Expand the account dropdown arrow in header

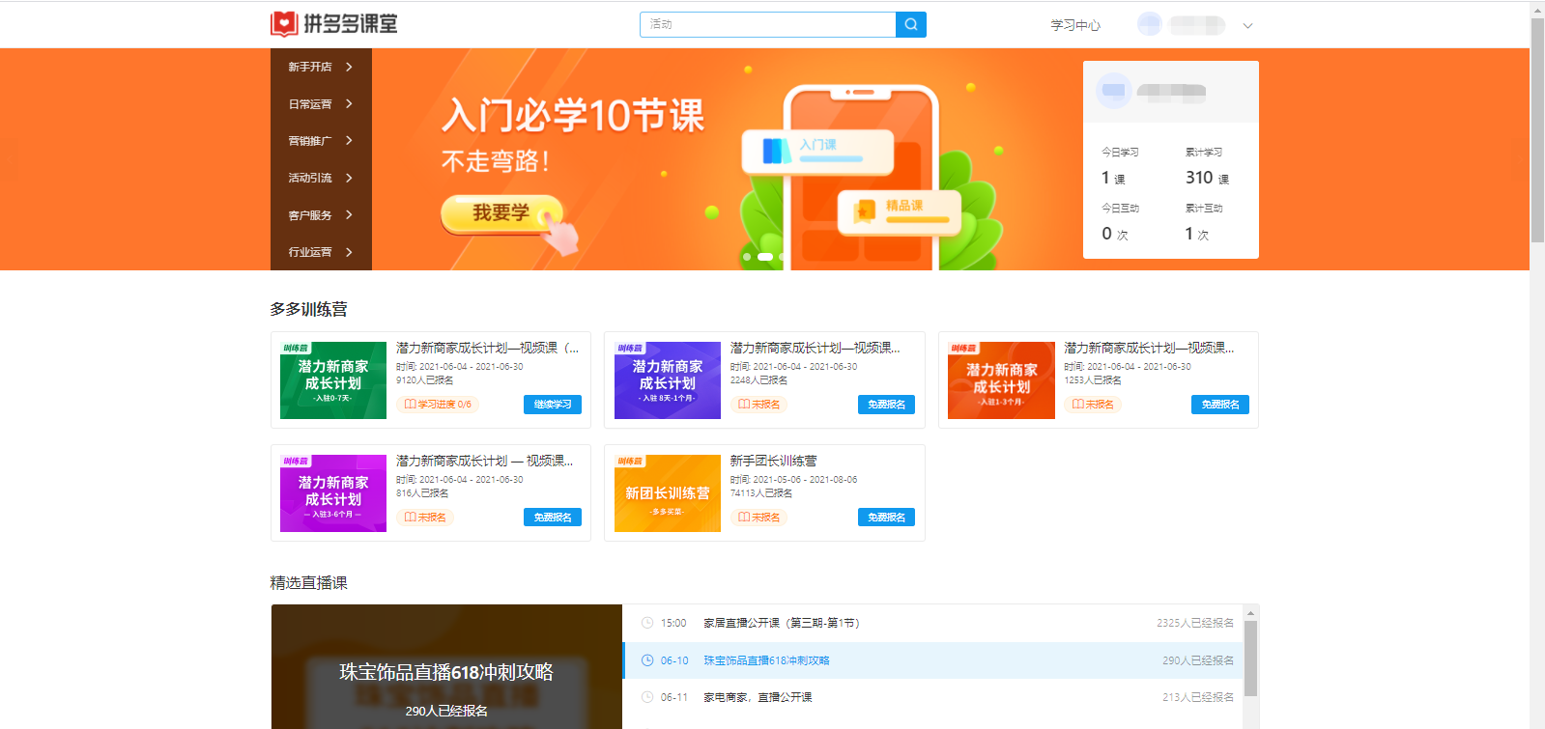pyautogui.click(x=1247, y=26)
